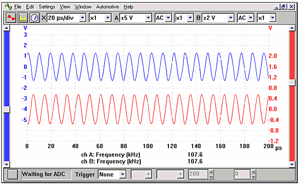The width and height of the screenshot is (299, 184).
Task: Restore down the inner document window
Action: [x=283, y=7]
